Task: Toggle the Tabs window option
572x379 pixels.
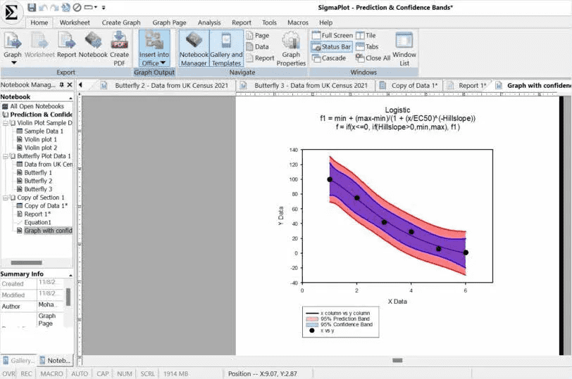Action: pos(366,47)
